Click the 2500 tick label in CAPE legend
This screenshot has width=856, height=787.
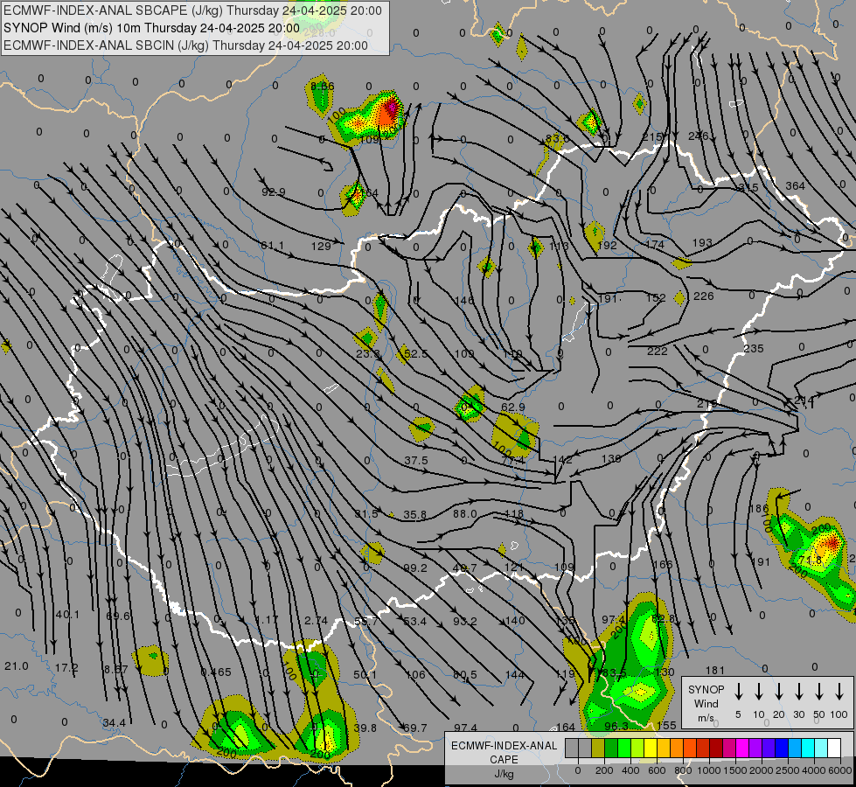point(788,770)
